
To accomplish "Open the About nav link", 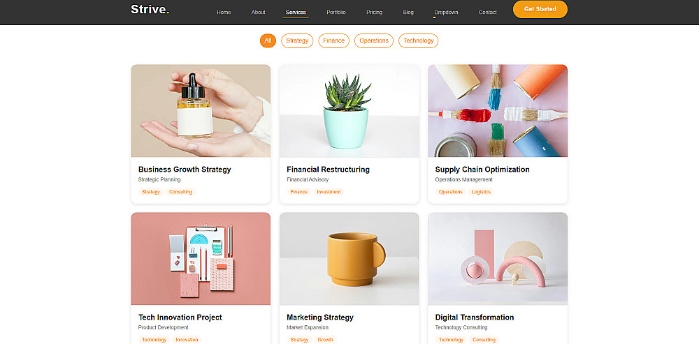I will coord(258,13).
